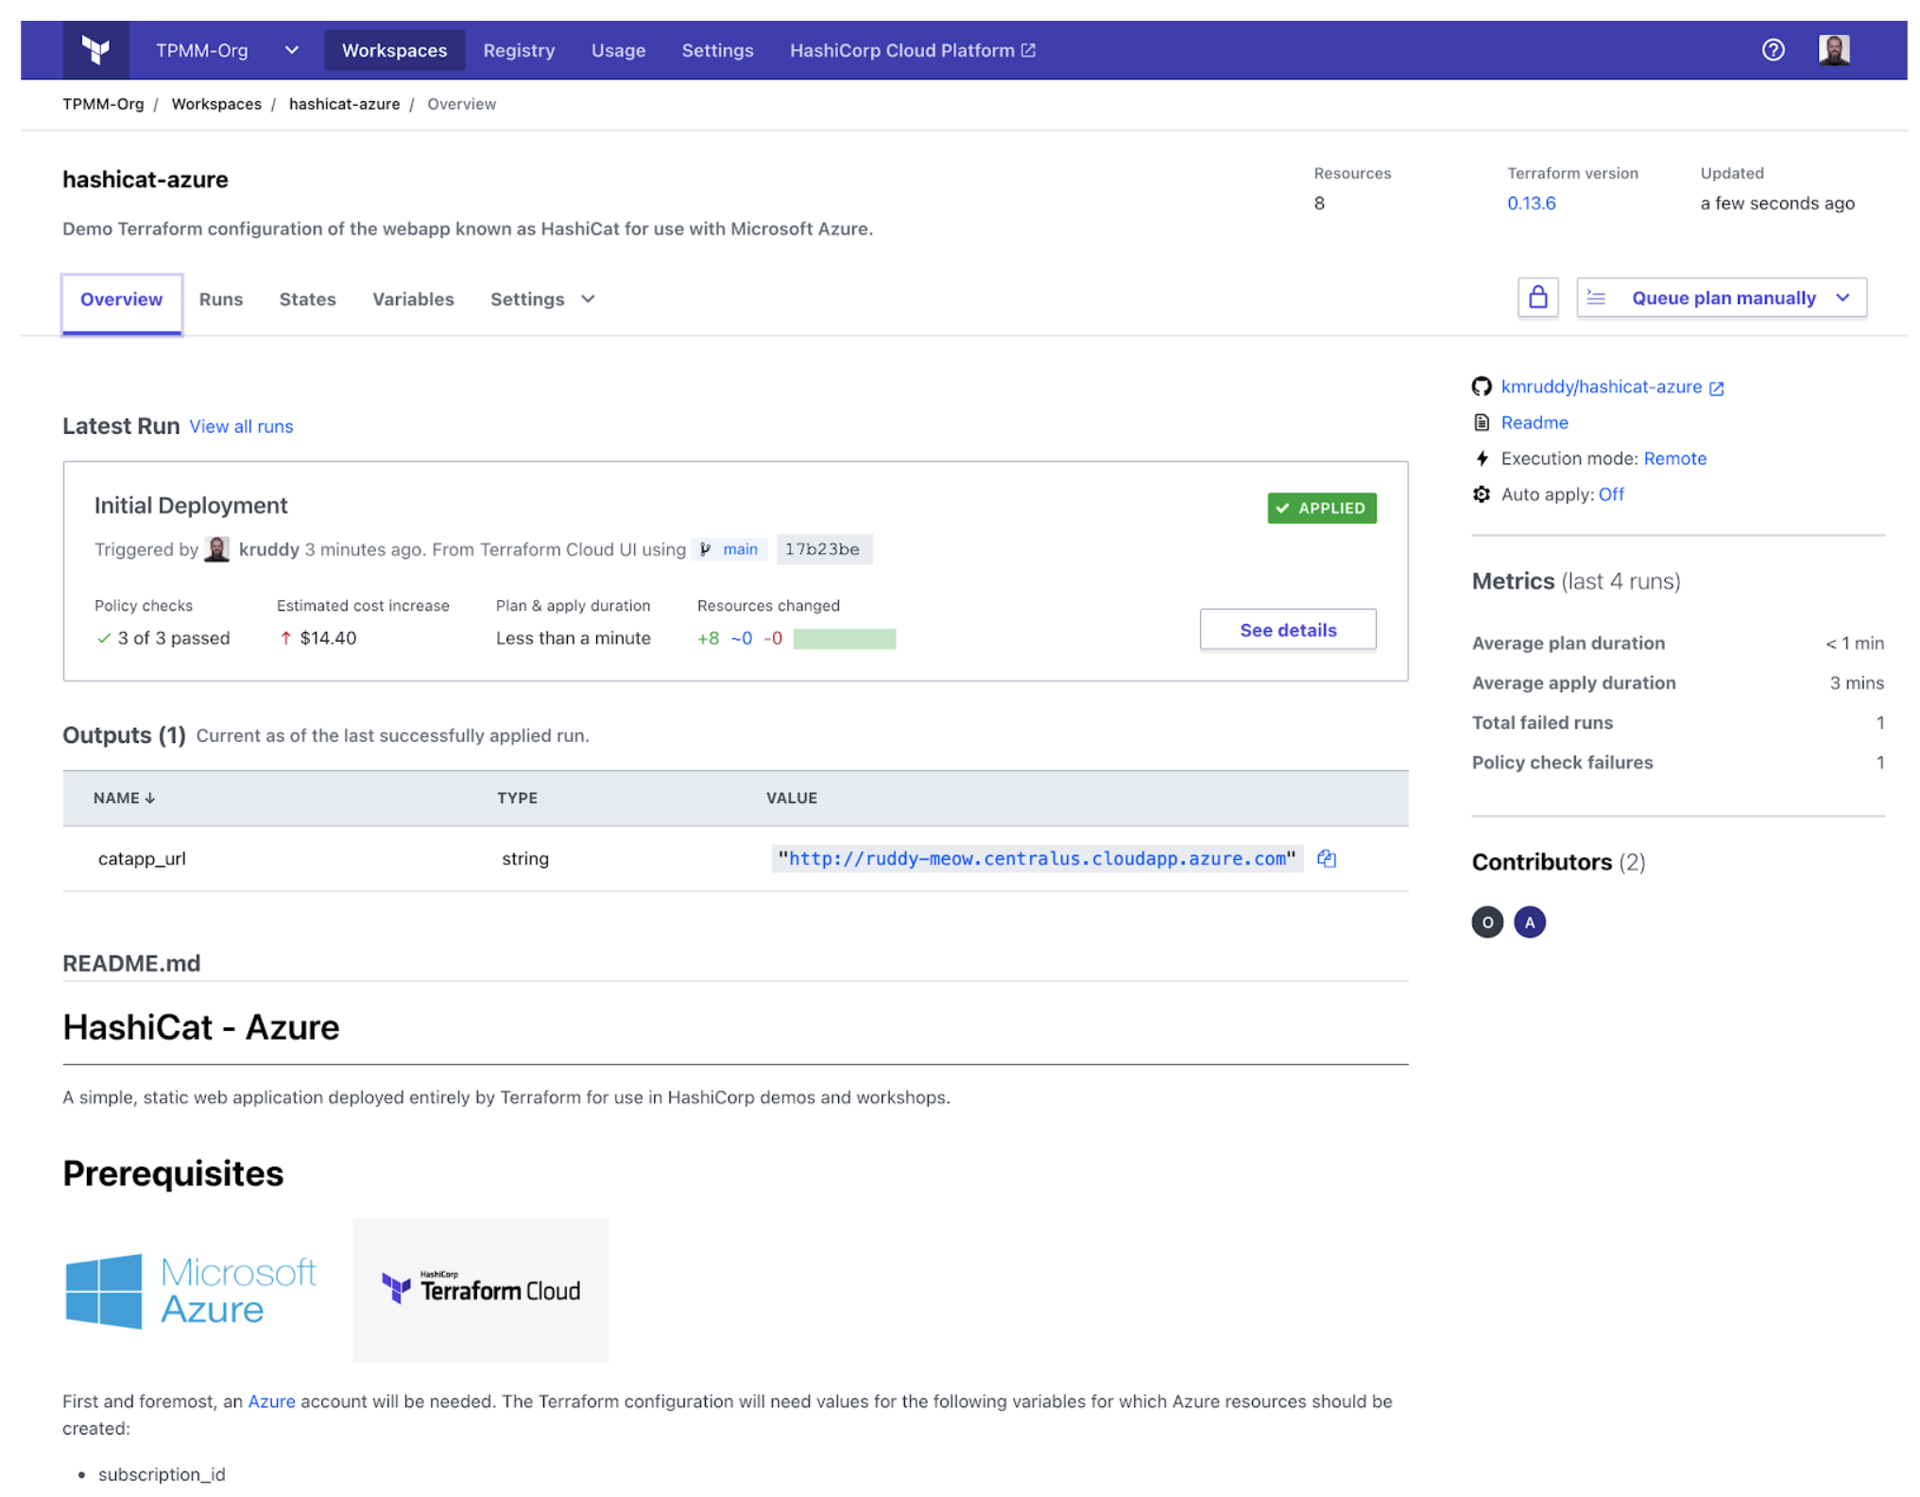Open the Settings tab dropdown chevron
Image resolution: width=1920 pixels, height=1497 pixels.
click(x=587, y=299)
